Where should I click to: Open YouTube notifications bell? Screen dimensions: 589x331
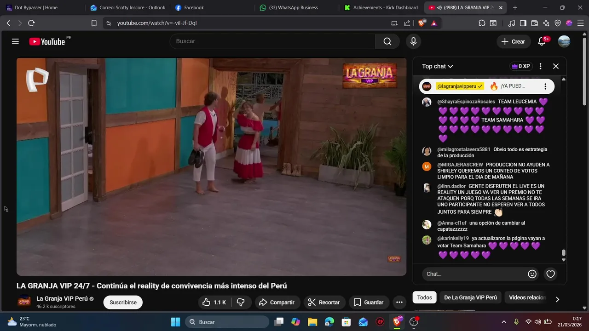(x=542, y=41)
